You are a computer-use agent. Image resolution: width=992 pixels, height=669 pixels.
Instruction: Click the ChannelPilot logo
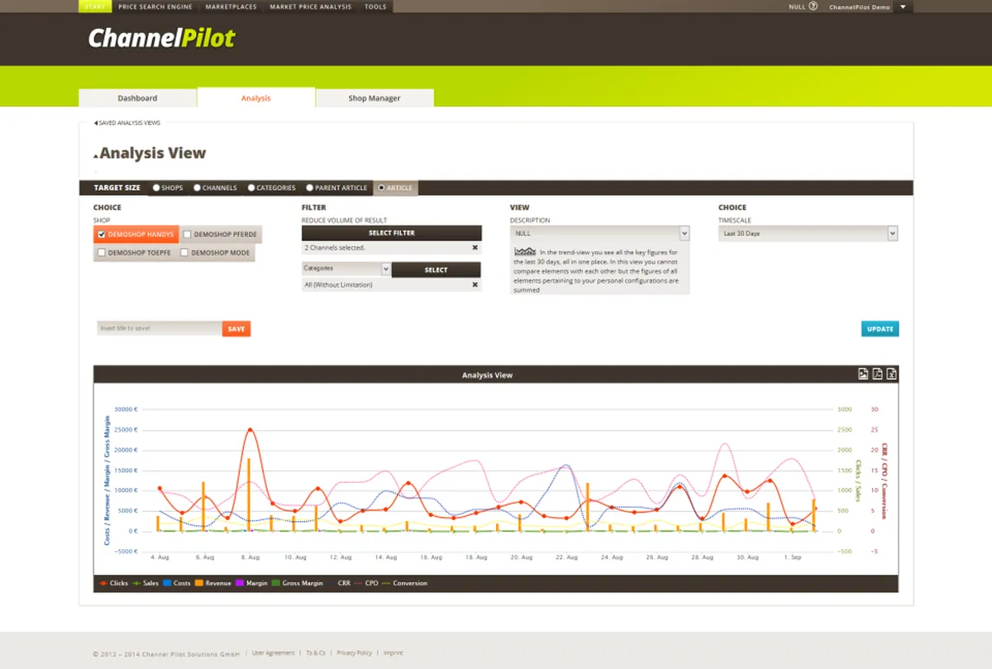coord(161,37)
